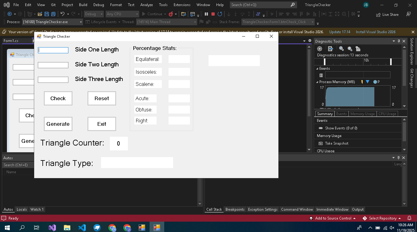Select the Breakpoints tab
The width and height of the screenshot is (417, 232).
(x=235, y=209)
